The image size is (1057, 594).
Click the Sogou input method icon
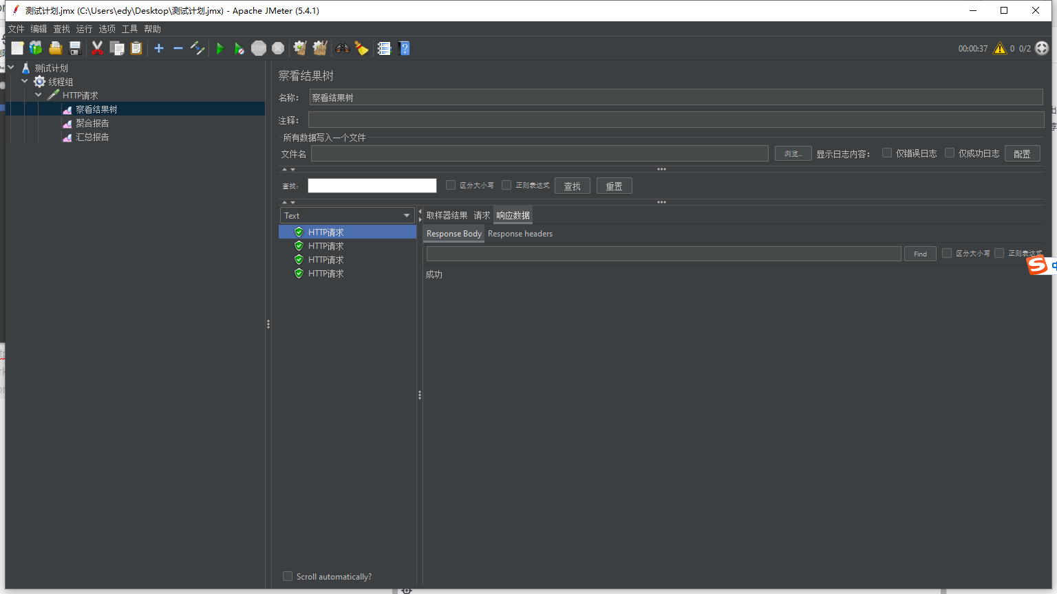(1037, 265)
